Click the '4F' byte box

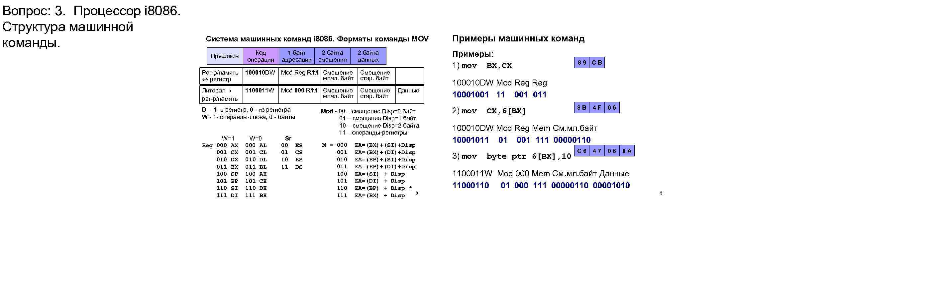597,108
